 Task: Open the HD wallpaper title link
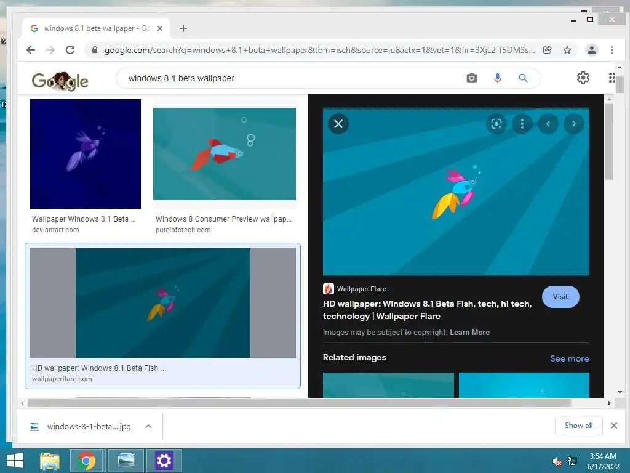coord(427,310)
